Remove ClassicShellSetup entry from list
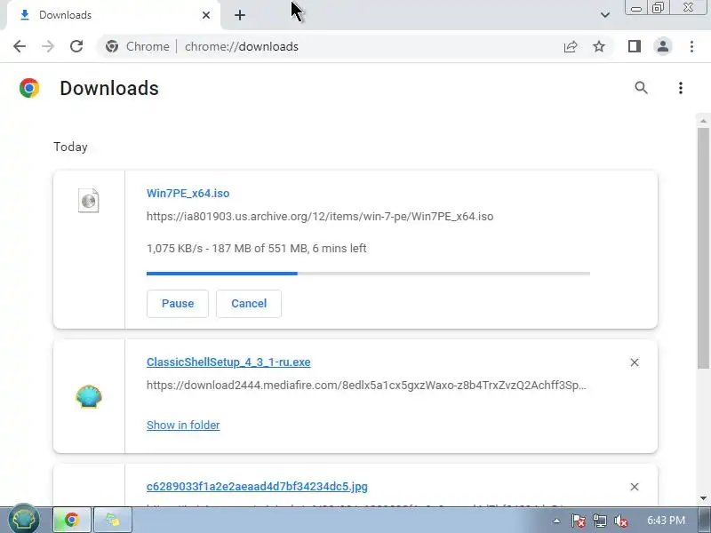This screenshot has width=711, height=533. point(635,362)
